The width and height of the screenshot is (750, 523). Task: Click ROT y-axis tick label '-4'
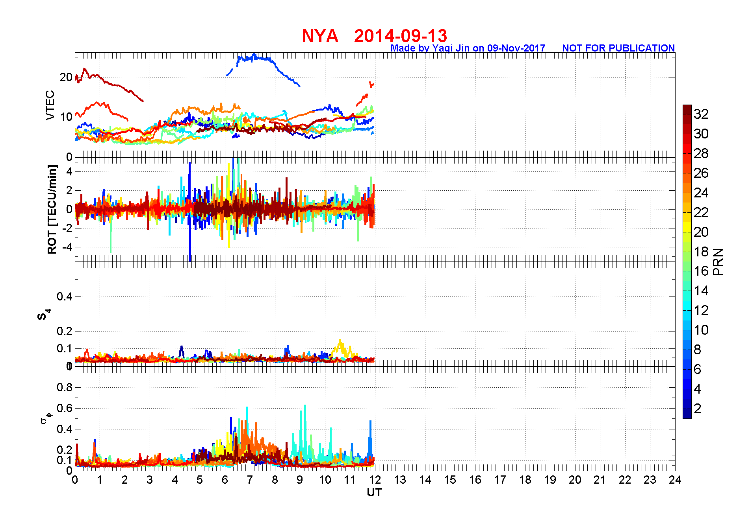67,247
